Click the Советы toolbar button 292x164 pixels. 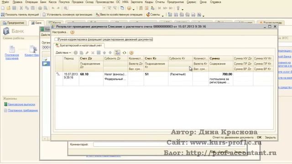153,15
